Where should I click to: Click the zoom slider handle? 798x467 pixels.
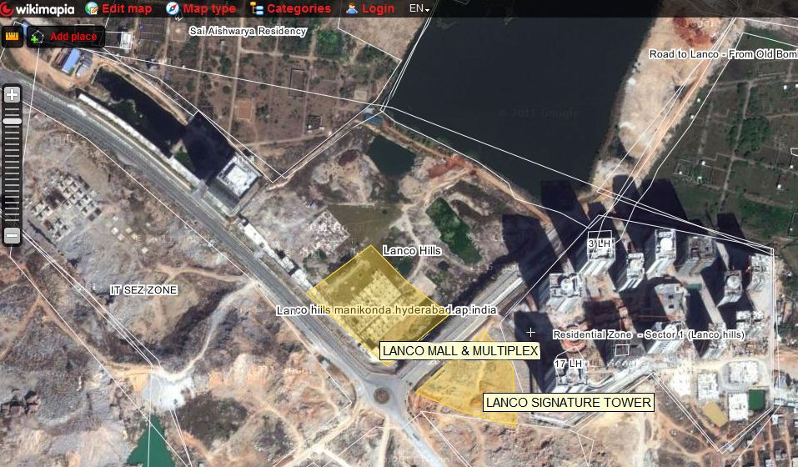13,122
